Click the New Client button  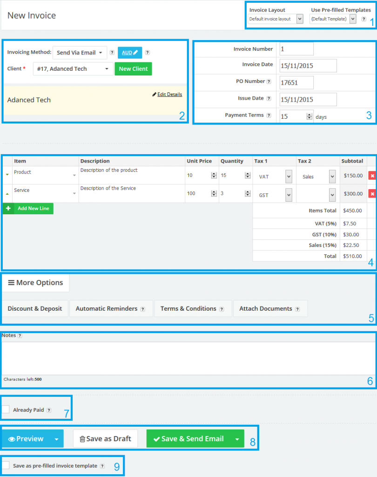pyautogui.click(x=133, y=68)
